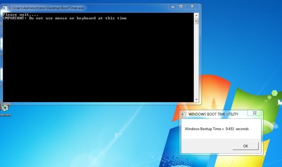The height and width of the screenshot is (167, 282).
Task: Click the console scrollbar down arrow
Action: tap(196, 99)
